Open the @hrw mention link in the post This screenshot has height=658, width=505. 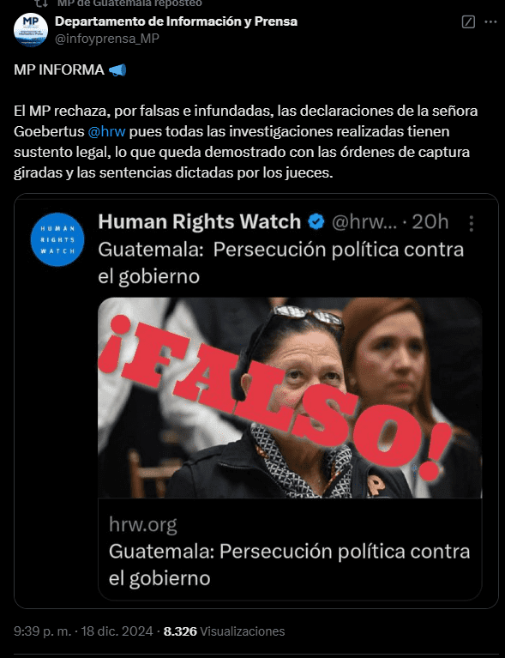click(106, 131)
